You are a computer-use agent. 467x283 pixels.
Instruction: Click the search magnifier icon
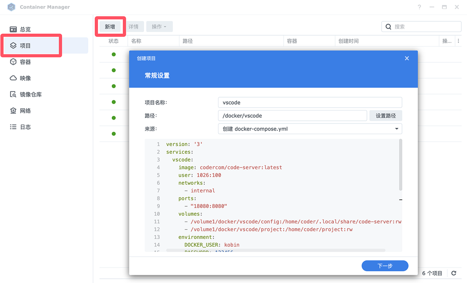coord(389,26)
